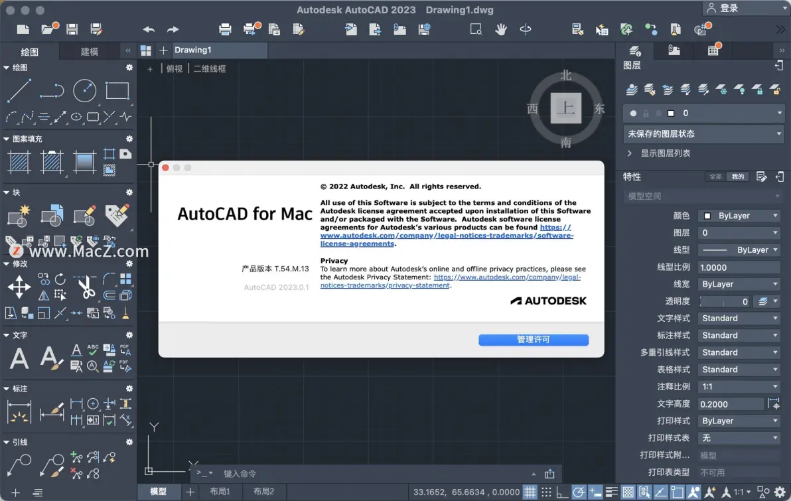Image resolution: width=791 pixels, height=501 pixels.
Task: Select the Multiline Text tool
Action: [19, 359]
